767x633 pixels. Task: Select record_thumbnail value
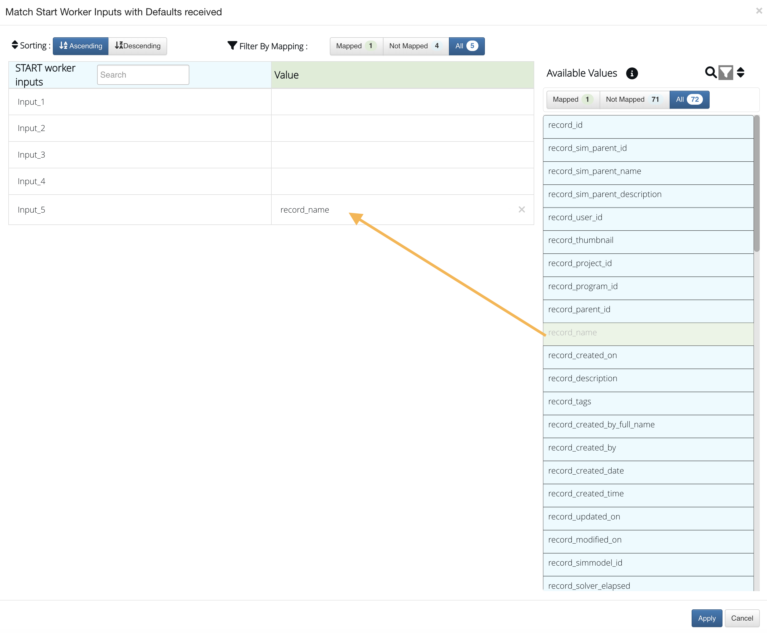[648, 242]
